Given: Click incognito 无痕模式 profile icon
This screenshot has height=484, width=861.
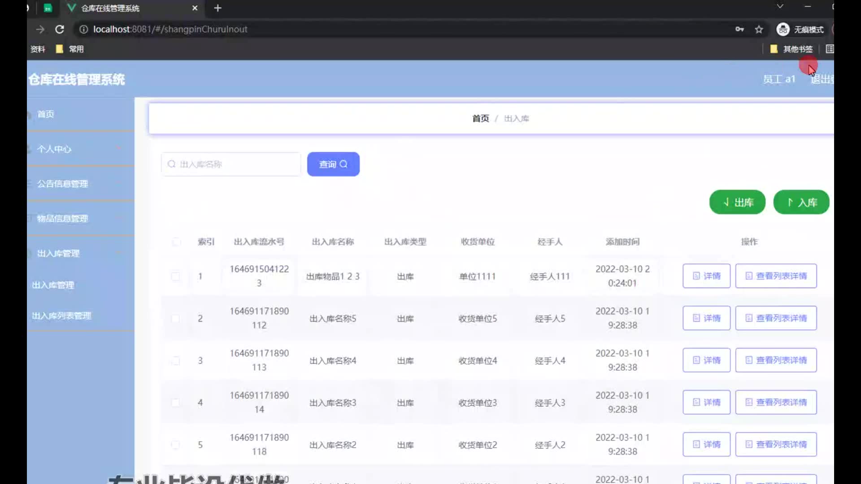Looking at the screenshot, I should [783, 29].
